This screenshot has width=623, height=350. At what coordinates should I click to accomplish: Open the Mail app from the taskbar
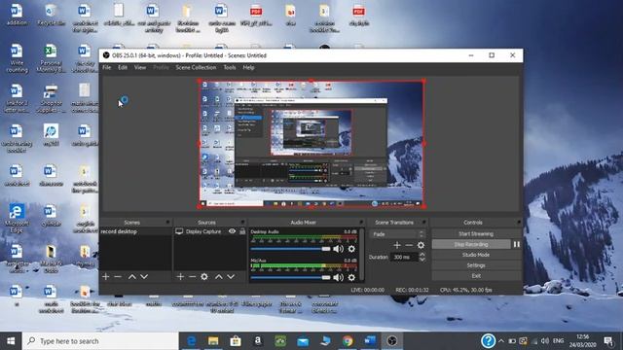coord(303,341)
